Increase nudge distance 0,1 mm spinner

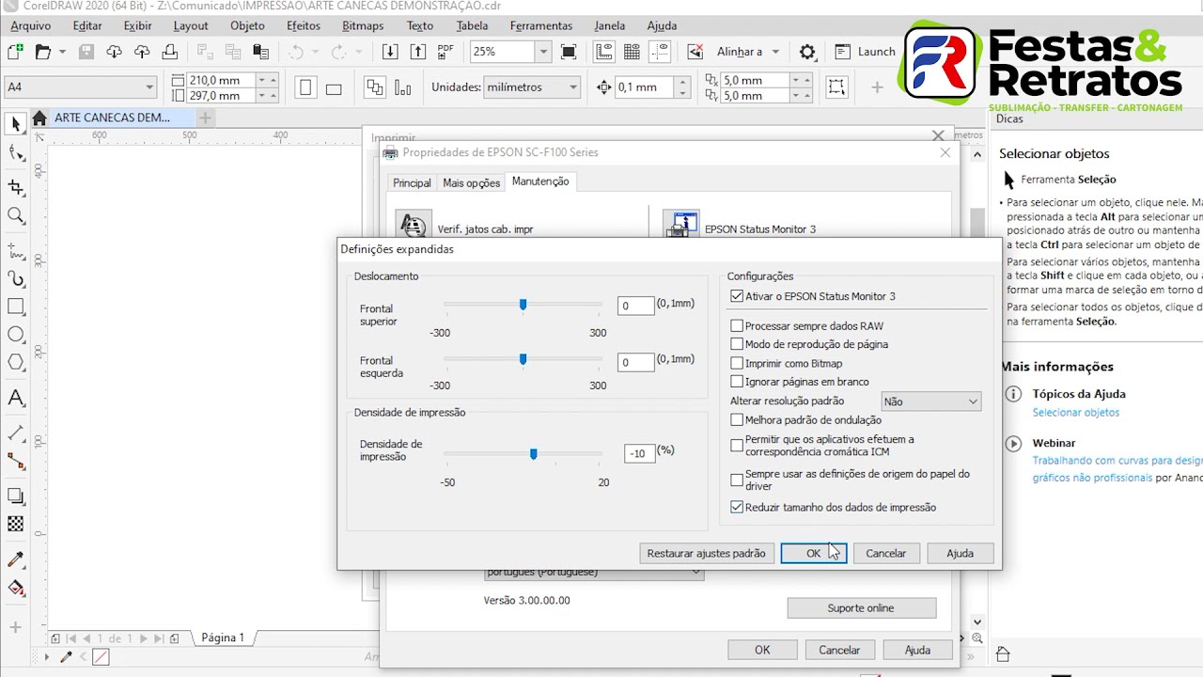click(x=683, y=82)
